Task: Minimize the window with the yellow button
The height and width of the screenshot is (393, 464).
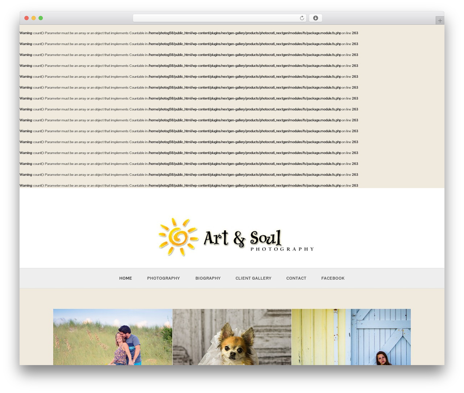Action: (34, 18)
